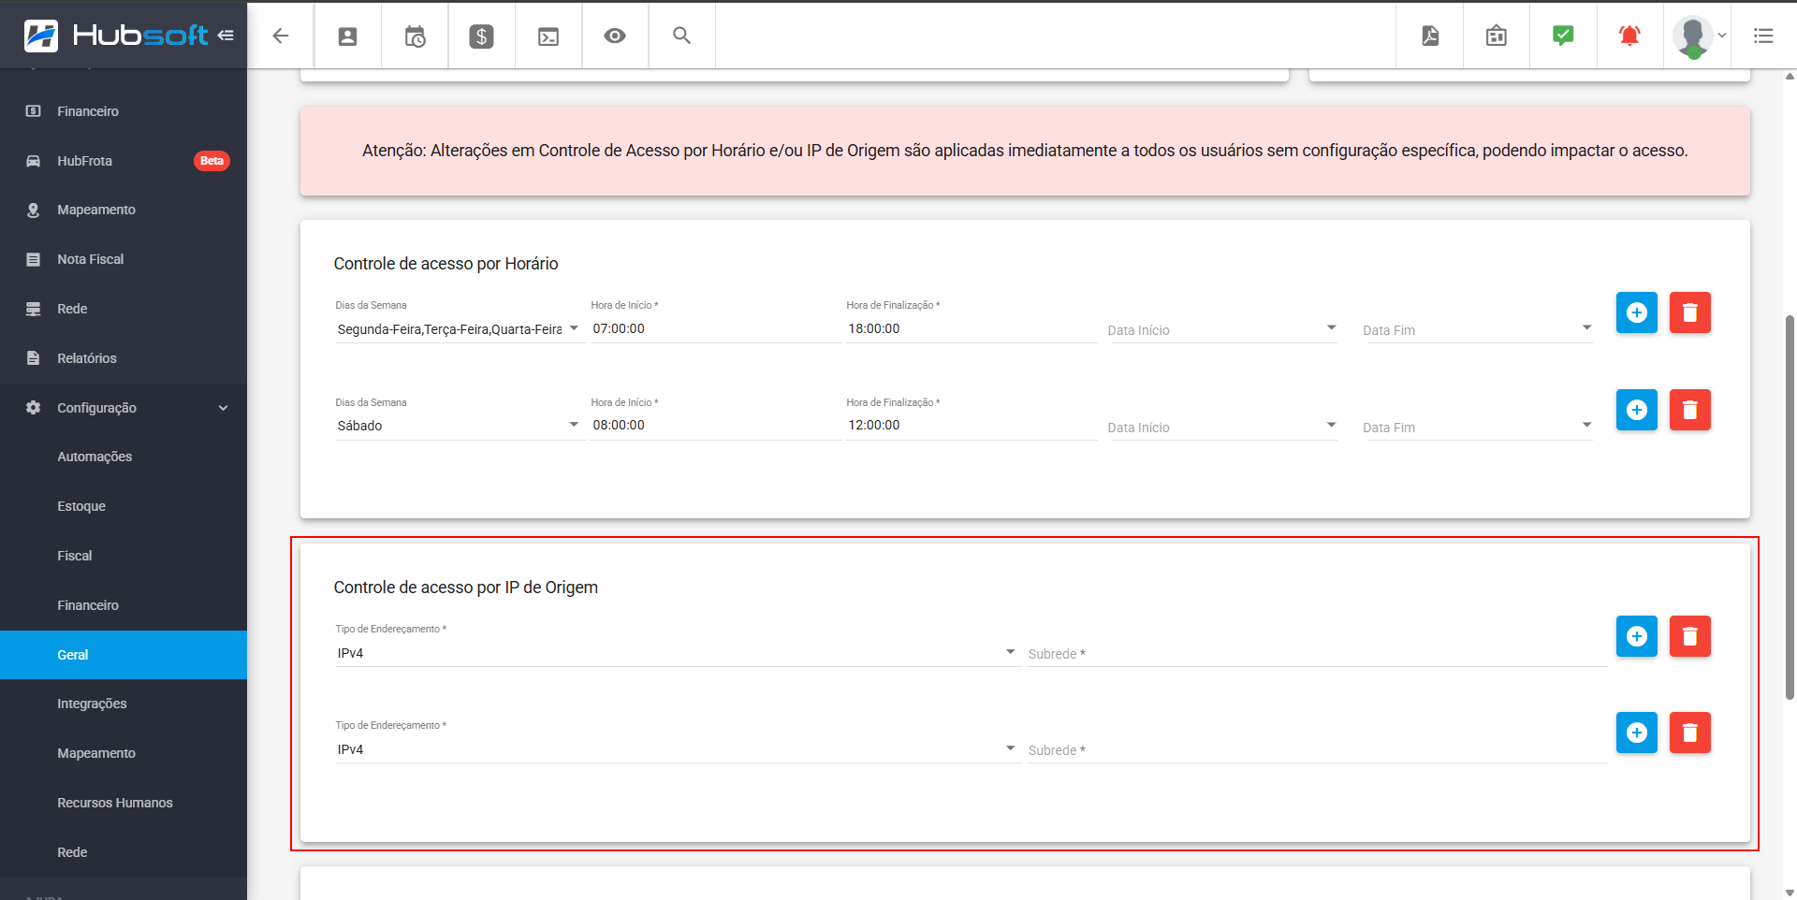Screen dimensions: 1797x900
Task: Collapse the Hubsoft sidebar menu
Action: point(226,36)
